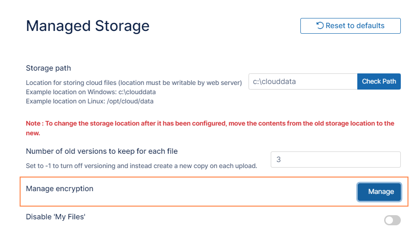Click the red 'Note :' warning prefix
Image resolution: width=417 pixels, height=235 pixels.
coord(34,124)
